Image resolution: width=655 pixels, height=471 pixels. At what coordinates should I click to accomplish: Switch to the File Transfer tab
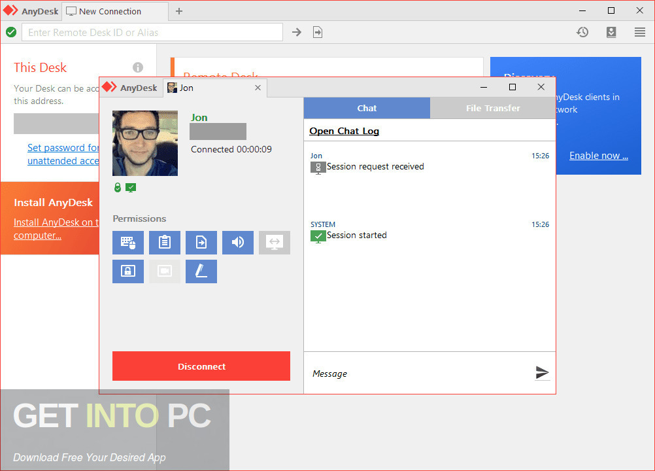(493, 108)
